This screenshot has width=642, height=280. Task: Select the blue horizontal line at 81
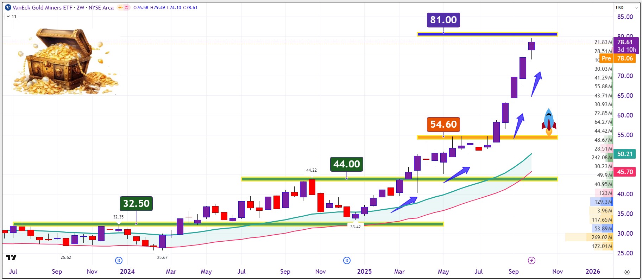tap(493, 34)
